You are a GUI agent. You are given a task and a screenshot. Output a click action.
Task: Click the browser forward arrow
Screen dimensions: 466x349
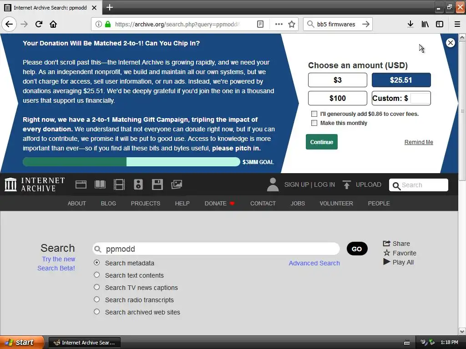[x=24, y=24]
